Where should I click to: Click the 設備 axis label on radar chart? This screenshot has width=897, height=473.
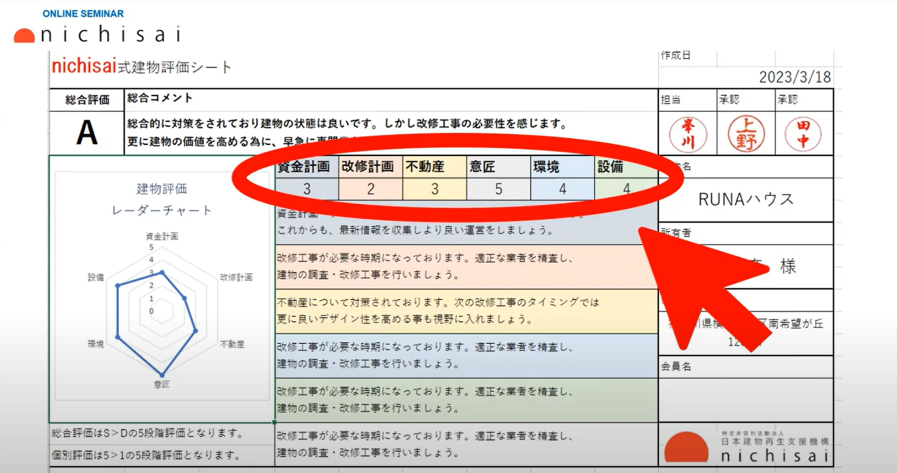(96, 277)
